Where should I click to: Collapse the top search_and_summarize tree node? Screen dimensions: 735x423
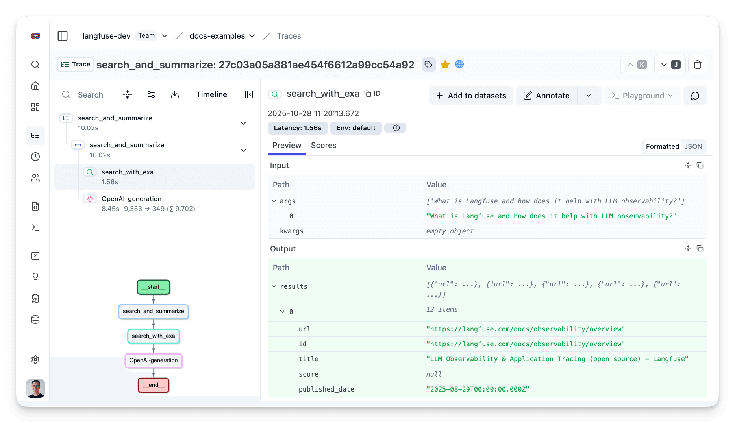tap(243, 123)
